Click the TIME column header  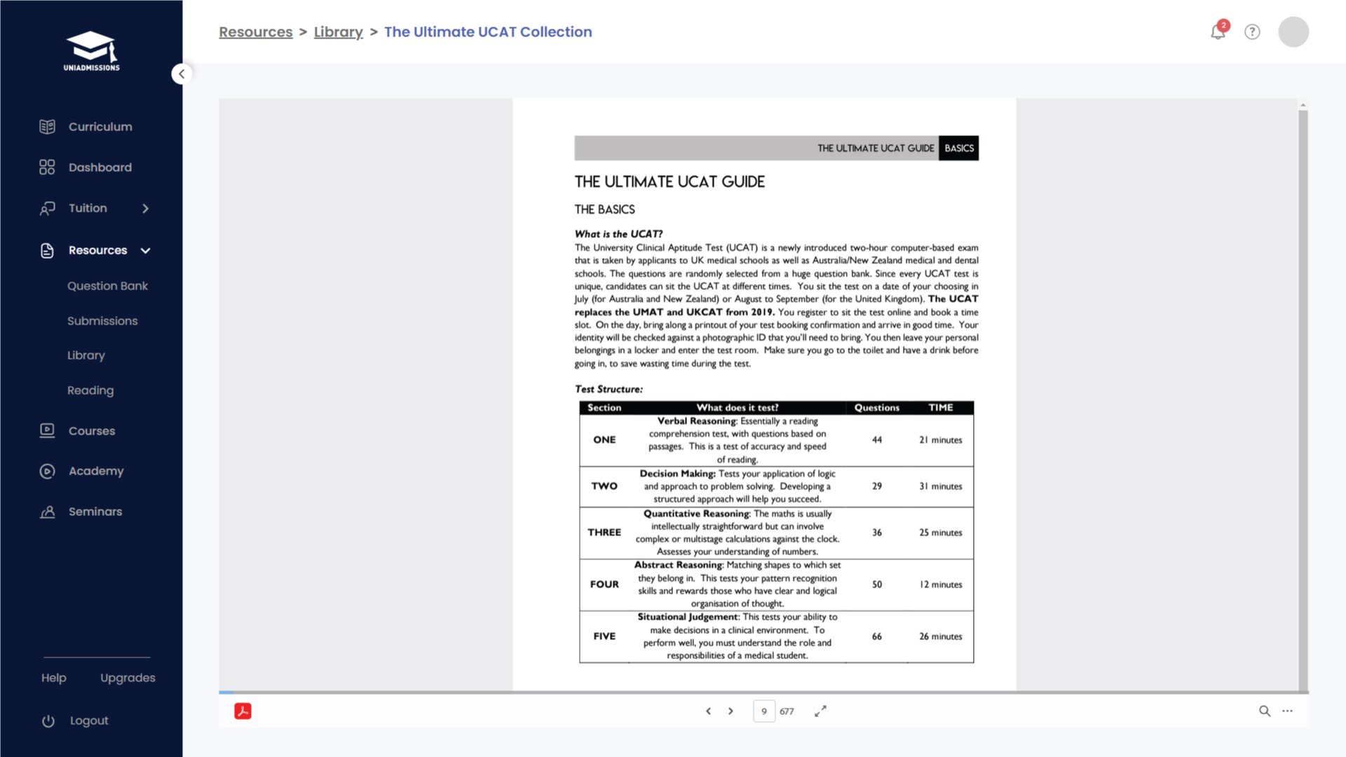point(941,408)
